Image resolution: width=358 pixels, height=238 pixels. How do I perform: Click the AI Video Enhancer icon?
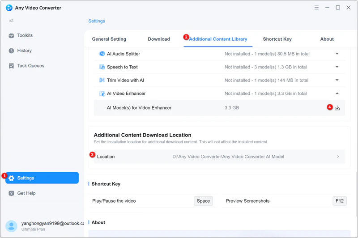(102, 93)
